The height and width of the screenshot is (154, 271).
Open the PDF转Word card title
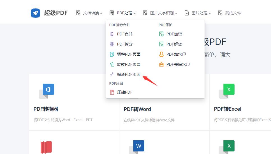coord(137,109)
